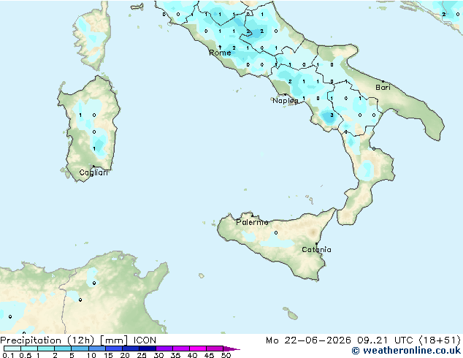
Task: Click the legend scale label '25'
Action: 142,355
